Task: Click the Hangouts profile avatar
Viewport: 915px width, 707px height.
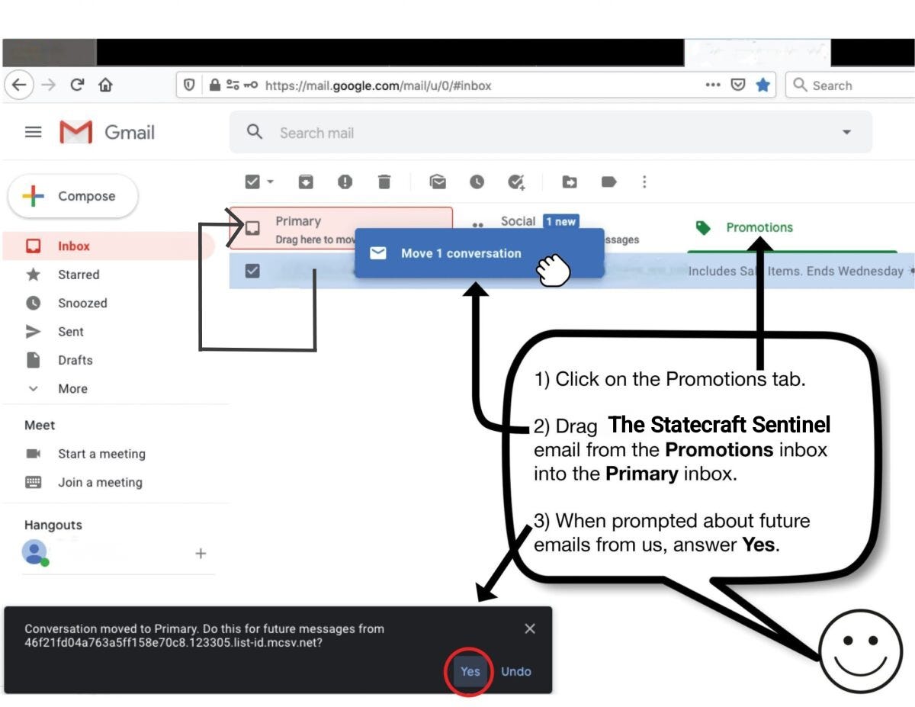Action: click(x=35, y=551)
